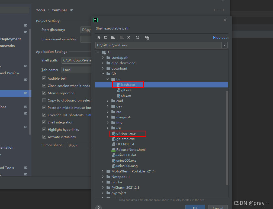The height and width of the screenshot is (209, 273).
Task: Confirm with OK button
Action: point(195,207)
